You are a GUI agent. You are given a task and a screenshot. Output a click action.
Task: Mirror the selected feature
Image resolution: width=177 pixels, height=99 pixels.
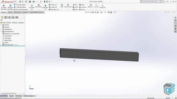82,10
